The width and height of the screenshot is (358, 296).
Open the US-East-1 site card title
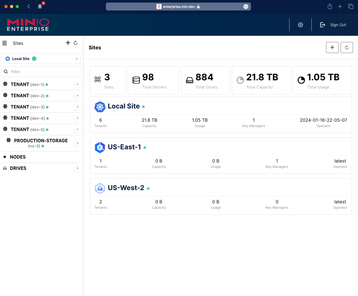pyautogui.click(x=124, y=147)
